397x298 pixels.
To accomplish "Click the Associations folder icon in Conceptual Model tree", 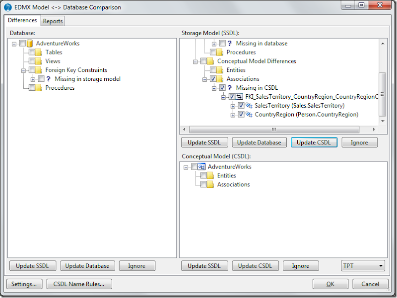I will [210, 184].
